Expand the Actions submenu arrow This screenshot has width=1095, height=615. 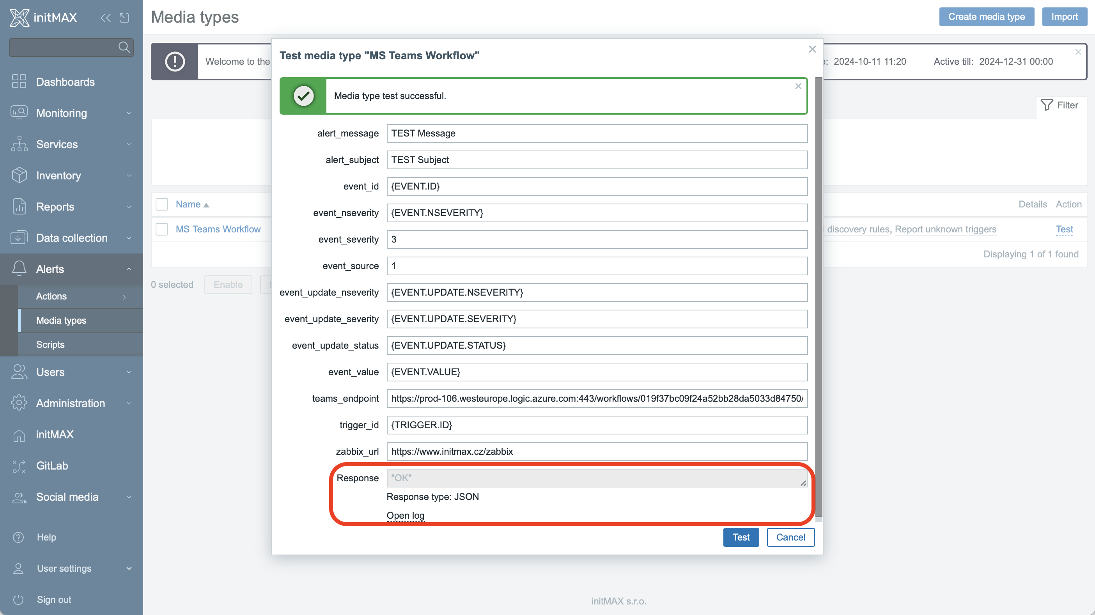[x=124, y=297]
